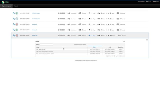
Task: Click permalink icon of smoke.yml row
Action: coord(14,35)
